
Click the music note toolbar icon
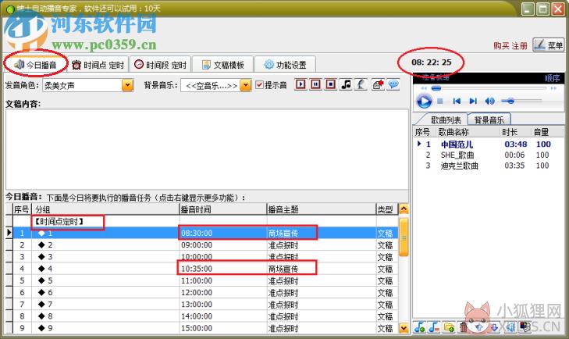point(347,84)
